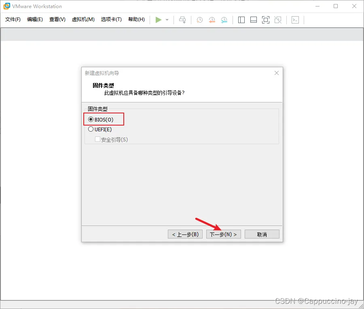Open the power options dropdown arrow
The image size is (364, 309).
tap(167, 20)
